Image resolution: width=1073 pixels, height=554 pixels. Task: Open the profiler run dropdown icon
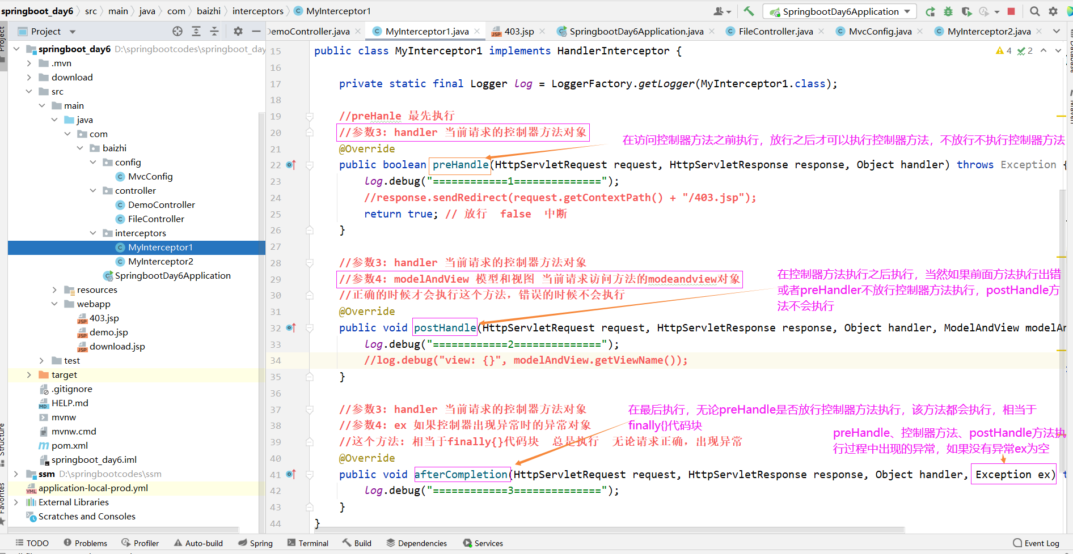pos(996,11)
